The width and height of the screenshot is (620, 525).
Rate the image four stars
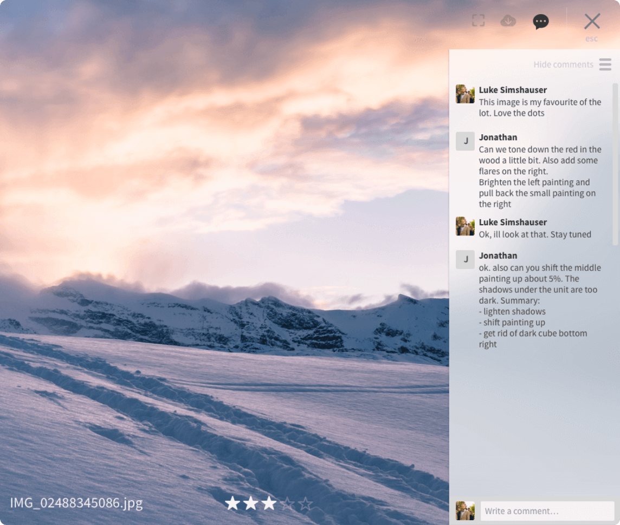(x=288, y=503)
